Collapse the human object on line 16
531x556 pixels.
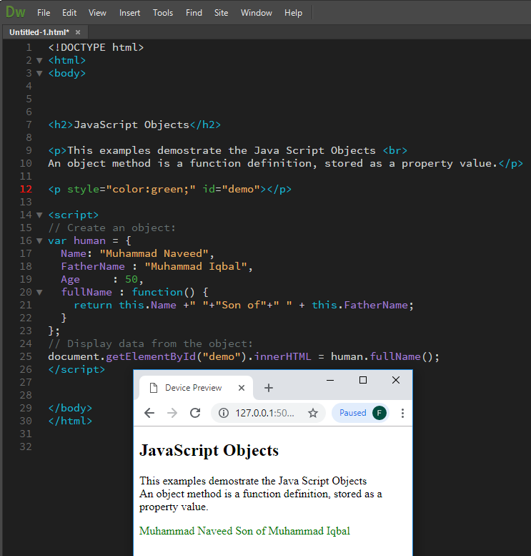pos(40,241)
